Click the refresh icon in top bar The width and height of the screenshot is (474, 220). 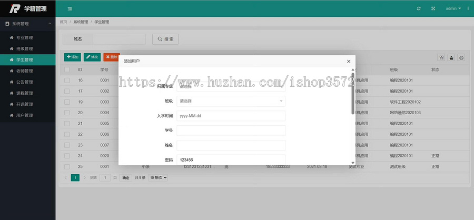[x=419, y=8]
